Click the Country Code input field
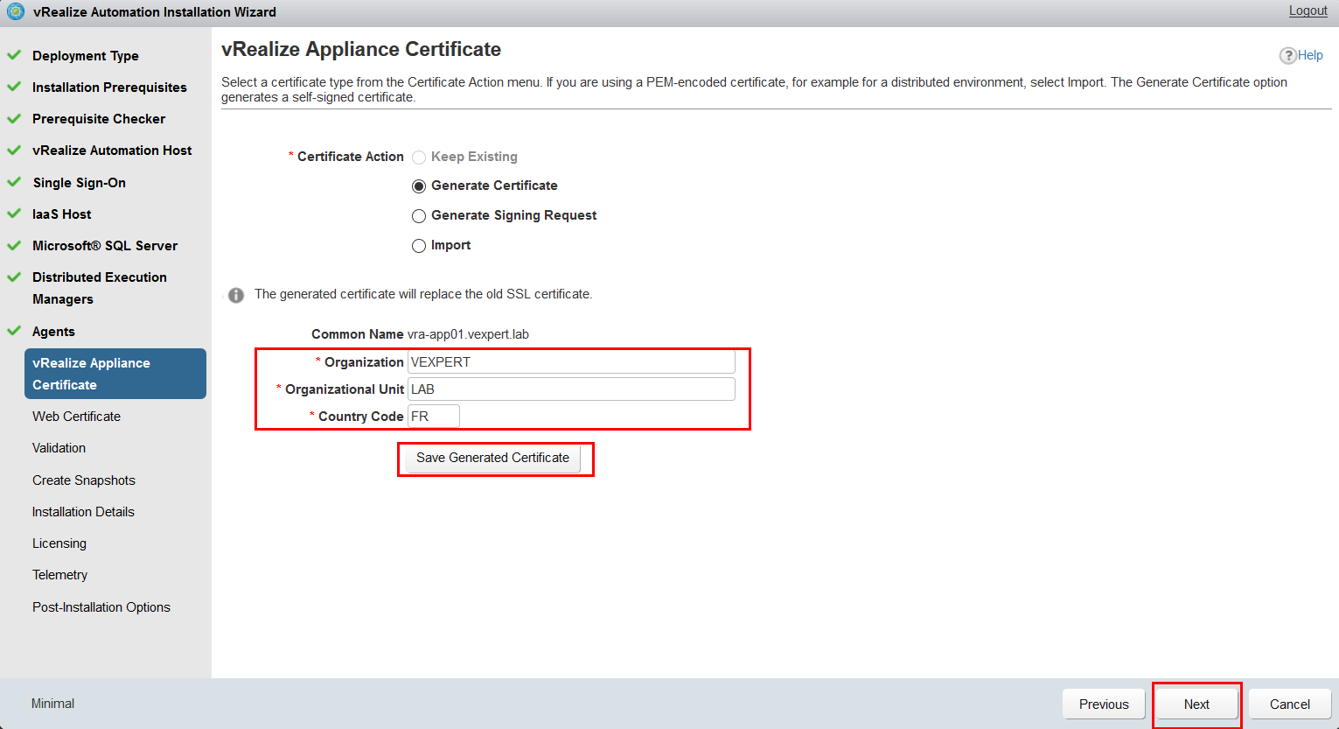Viewport: 1339px width, 729px height. [434, 417]
